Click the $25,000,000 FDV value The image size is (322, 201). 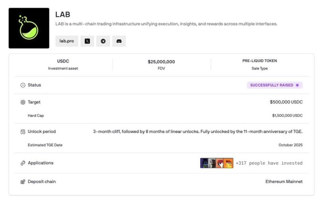(x=161, y=62)
